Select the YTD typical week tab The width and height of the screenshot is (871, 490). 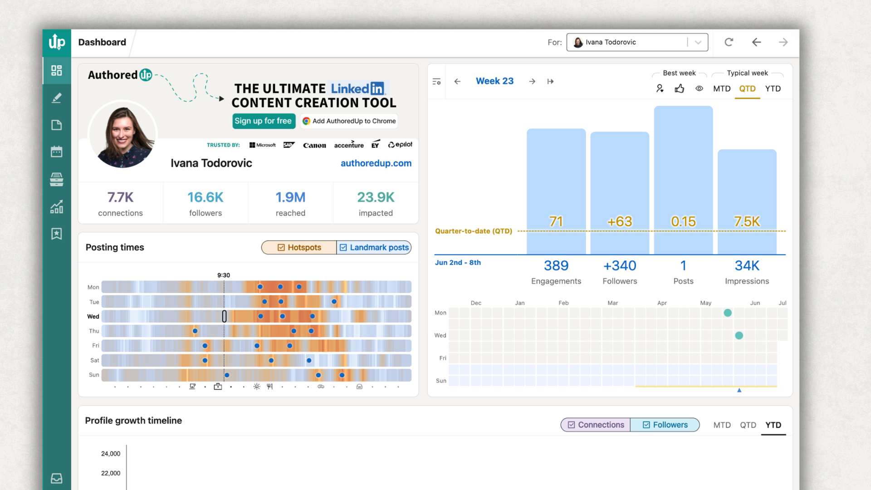coord(773,88)
